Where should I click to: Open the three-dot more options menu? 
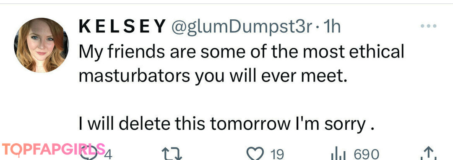tap(429, 26)
